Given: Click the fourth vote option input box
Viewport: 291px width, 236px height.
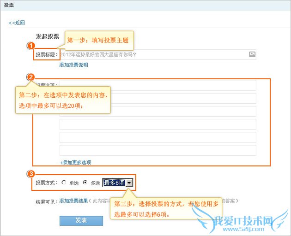Looking at the screenshot, I should pyautogui.click(x=158, y=124).
